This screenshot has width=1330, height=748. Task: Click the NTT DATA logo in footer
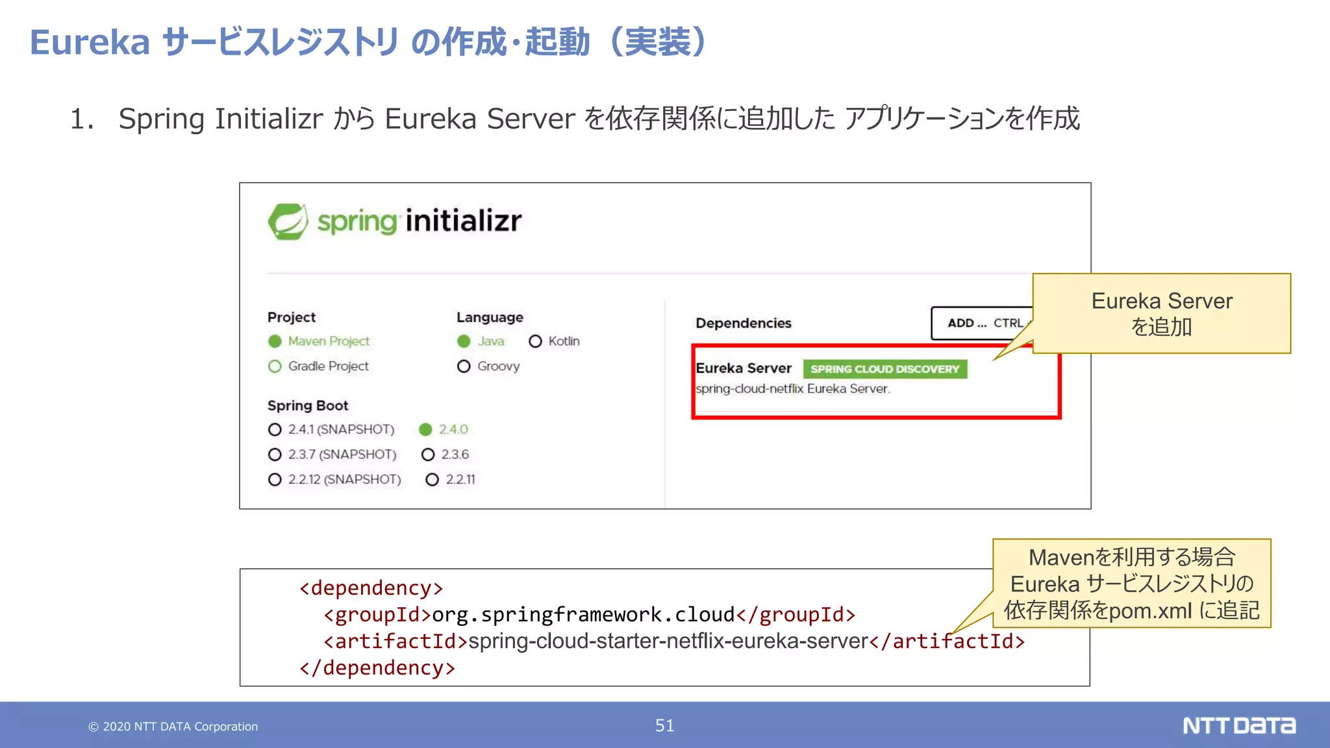(1238, 725)
